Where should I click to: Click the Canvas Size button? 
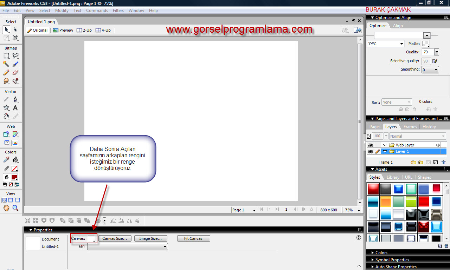[115, 238]
